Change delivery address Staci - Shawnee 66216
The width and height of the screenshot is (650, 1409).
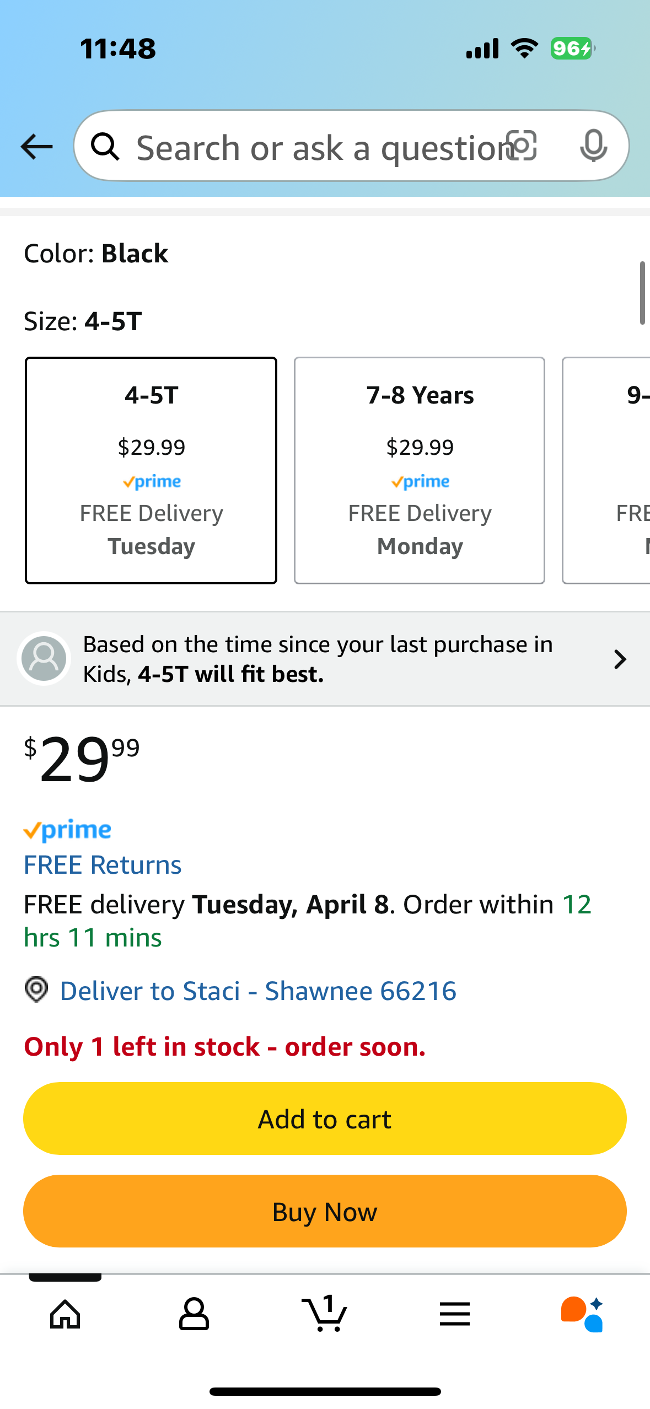258,991
